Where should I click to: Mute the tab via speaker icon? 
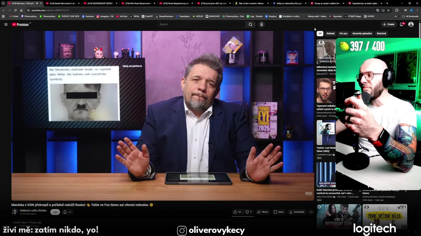point(37,3)
